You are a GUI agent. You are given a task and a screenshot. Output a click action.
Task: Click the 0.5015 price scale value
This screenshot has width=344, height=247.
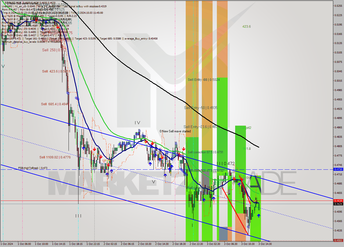[338, 81]
